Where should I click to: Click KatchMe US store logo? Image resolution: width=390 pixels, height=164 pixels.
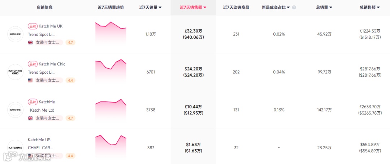coord(15,147)
